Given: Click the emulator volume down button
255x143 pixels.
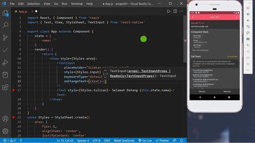Looking at the screenshot, I should tap(248, 20).
